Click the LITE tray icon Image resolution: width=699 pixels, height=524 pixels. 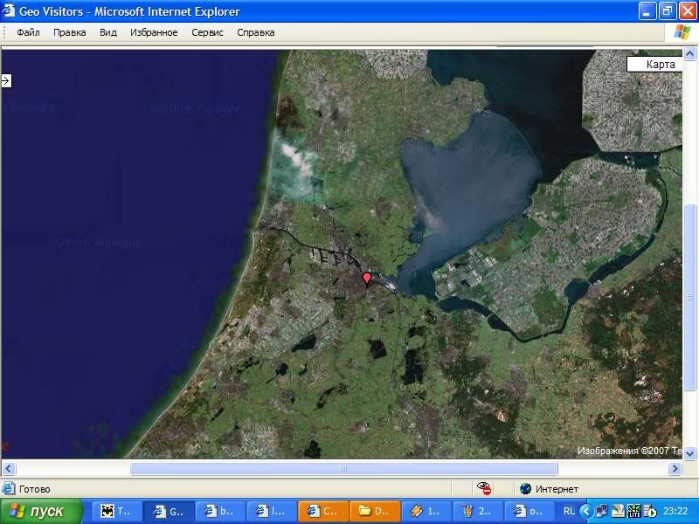tap(633, 511)
